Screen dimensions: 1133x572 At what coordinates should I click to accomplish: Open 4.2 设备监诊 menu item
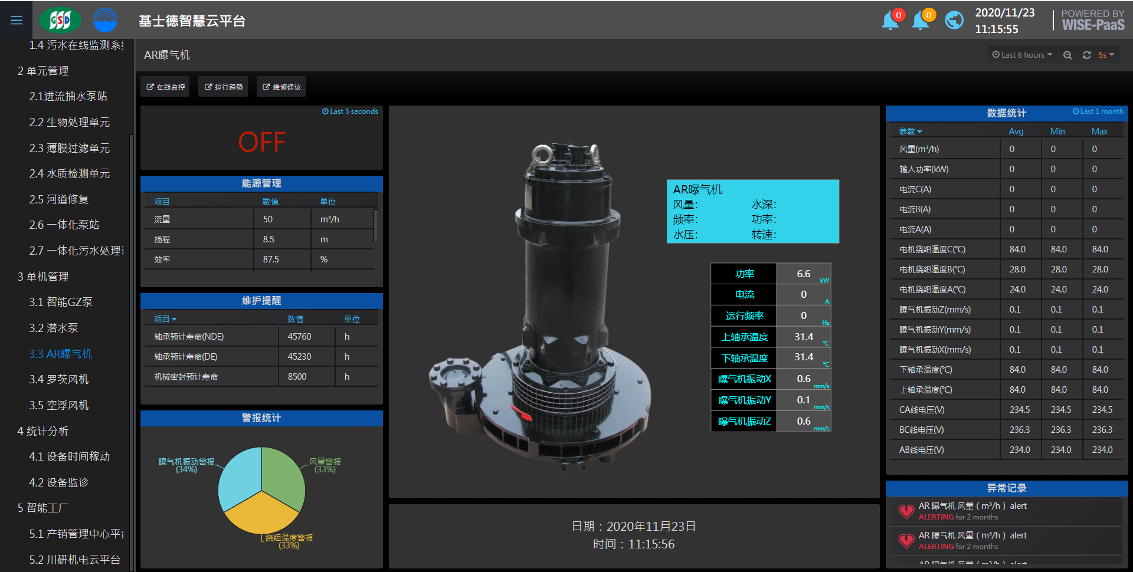coord(59,482)
